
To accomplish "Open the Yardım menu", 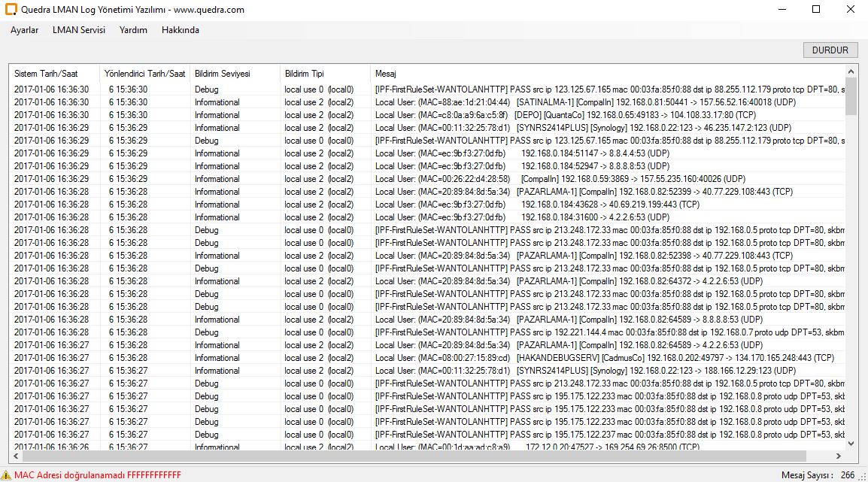I will (133, 30).
